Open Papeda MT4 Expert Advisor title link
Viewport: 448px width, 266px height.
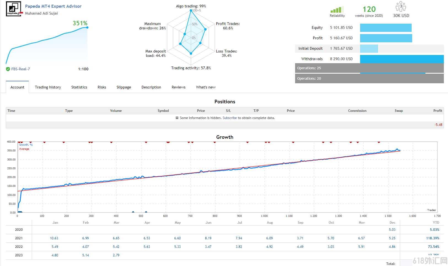tap(53, 6)
